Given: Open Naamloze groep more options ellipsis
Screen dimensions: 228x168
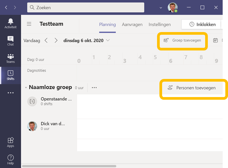Looking at the screenshot, I should click(94, 88).
